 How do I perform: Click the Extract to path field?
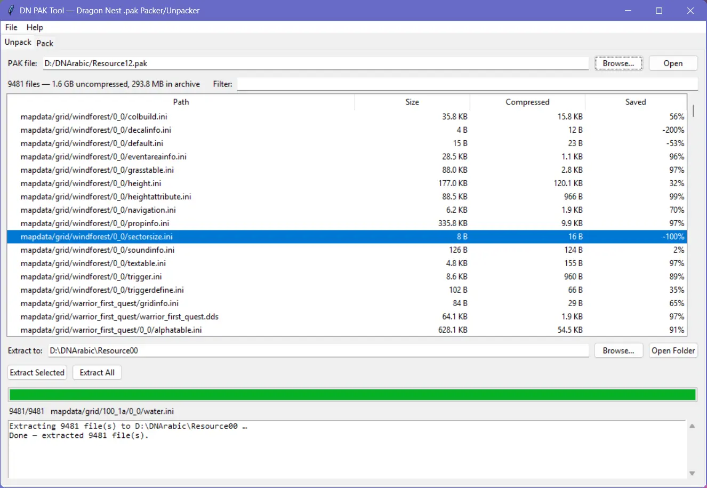coord(318,350)
